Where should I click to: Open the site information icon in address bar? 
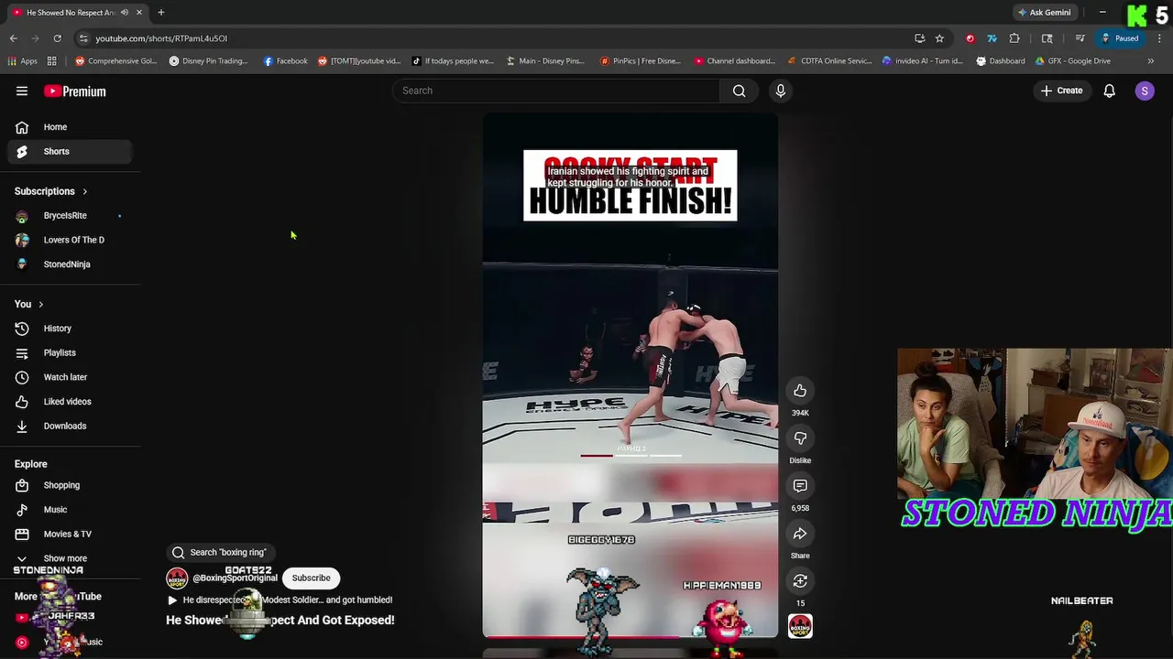tap(83, 38)
